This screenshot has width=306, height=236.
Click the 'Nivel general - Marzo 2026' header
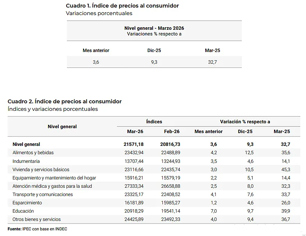(154, 28)
